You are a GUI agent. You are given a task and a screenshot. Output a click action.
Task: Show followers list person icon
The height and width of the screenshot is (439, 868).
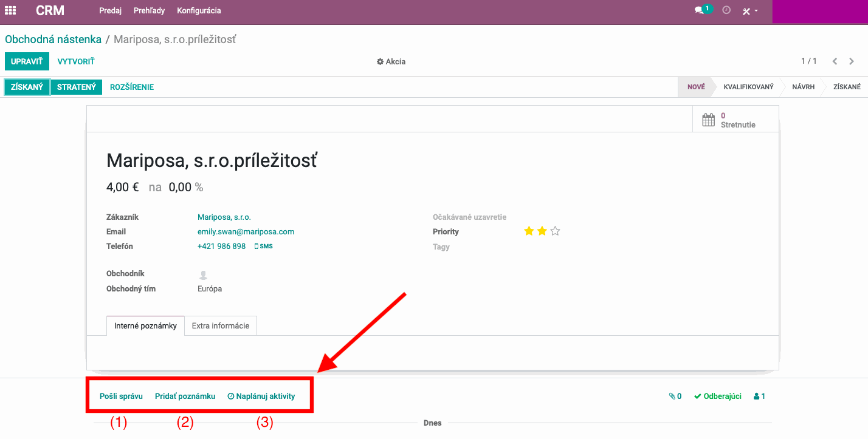[759, 396]
